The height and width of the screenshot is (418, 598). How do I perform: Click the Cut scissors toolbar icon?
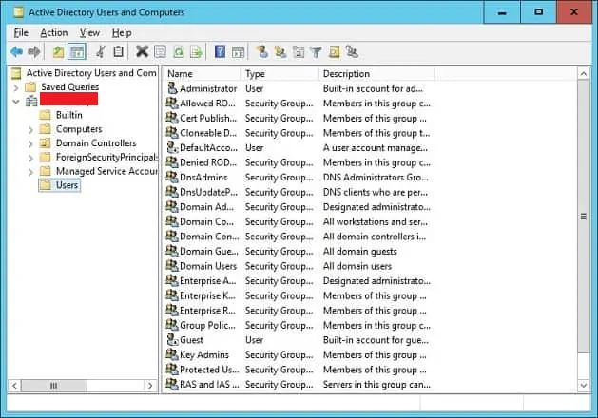[x=101, y=51]
